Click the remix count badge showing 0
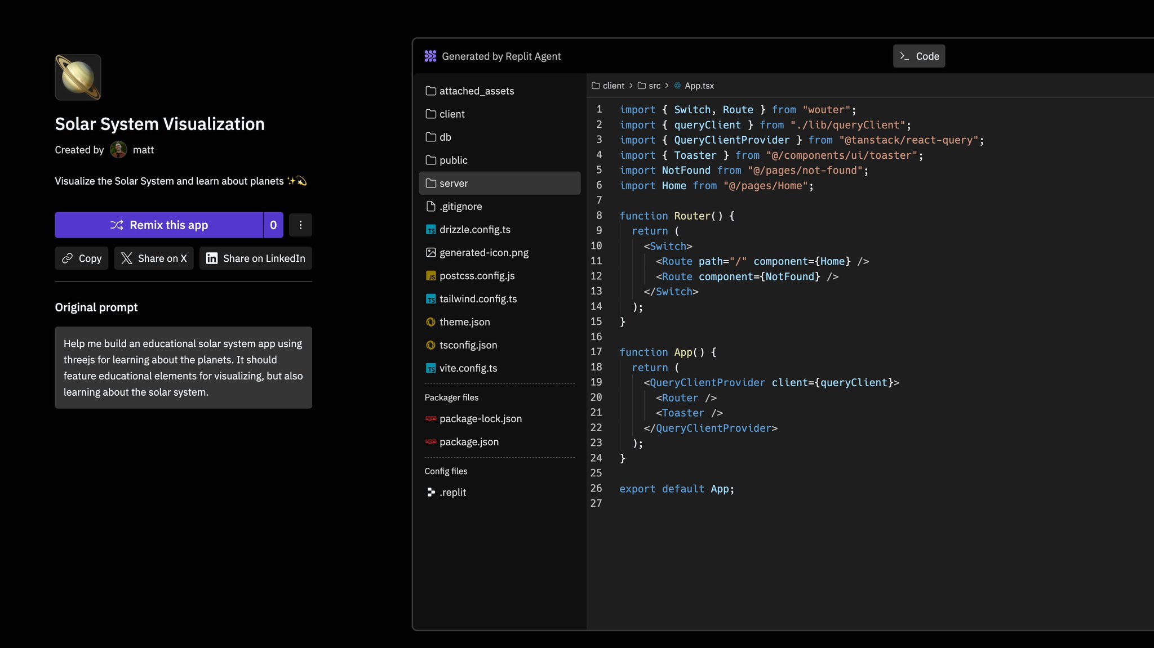1154x648 pixels. pos(273,225)
